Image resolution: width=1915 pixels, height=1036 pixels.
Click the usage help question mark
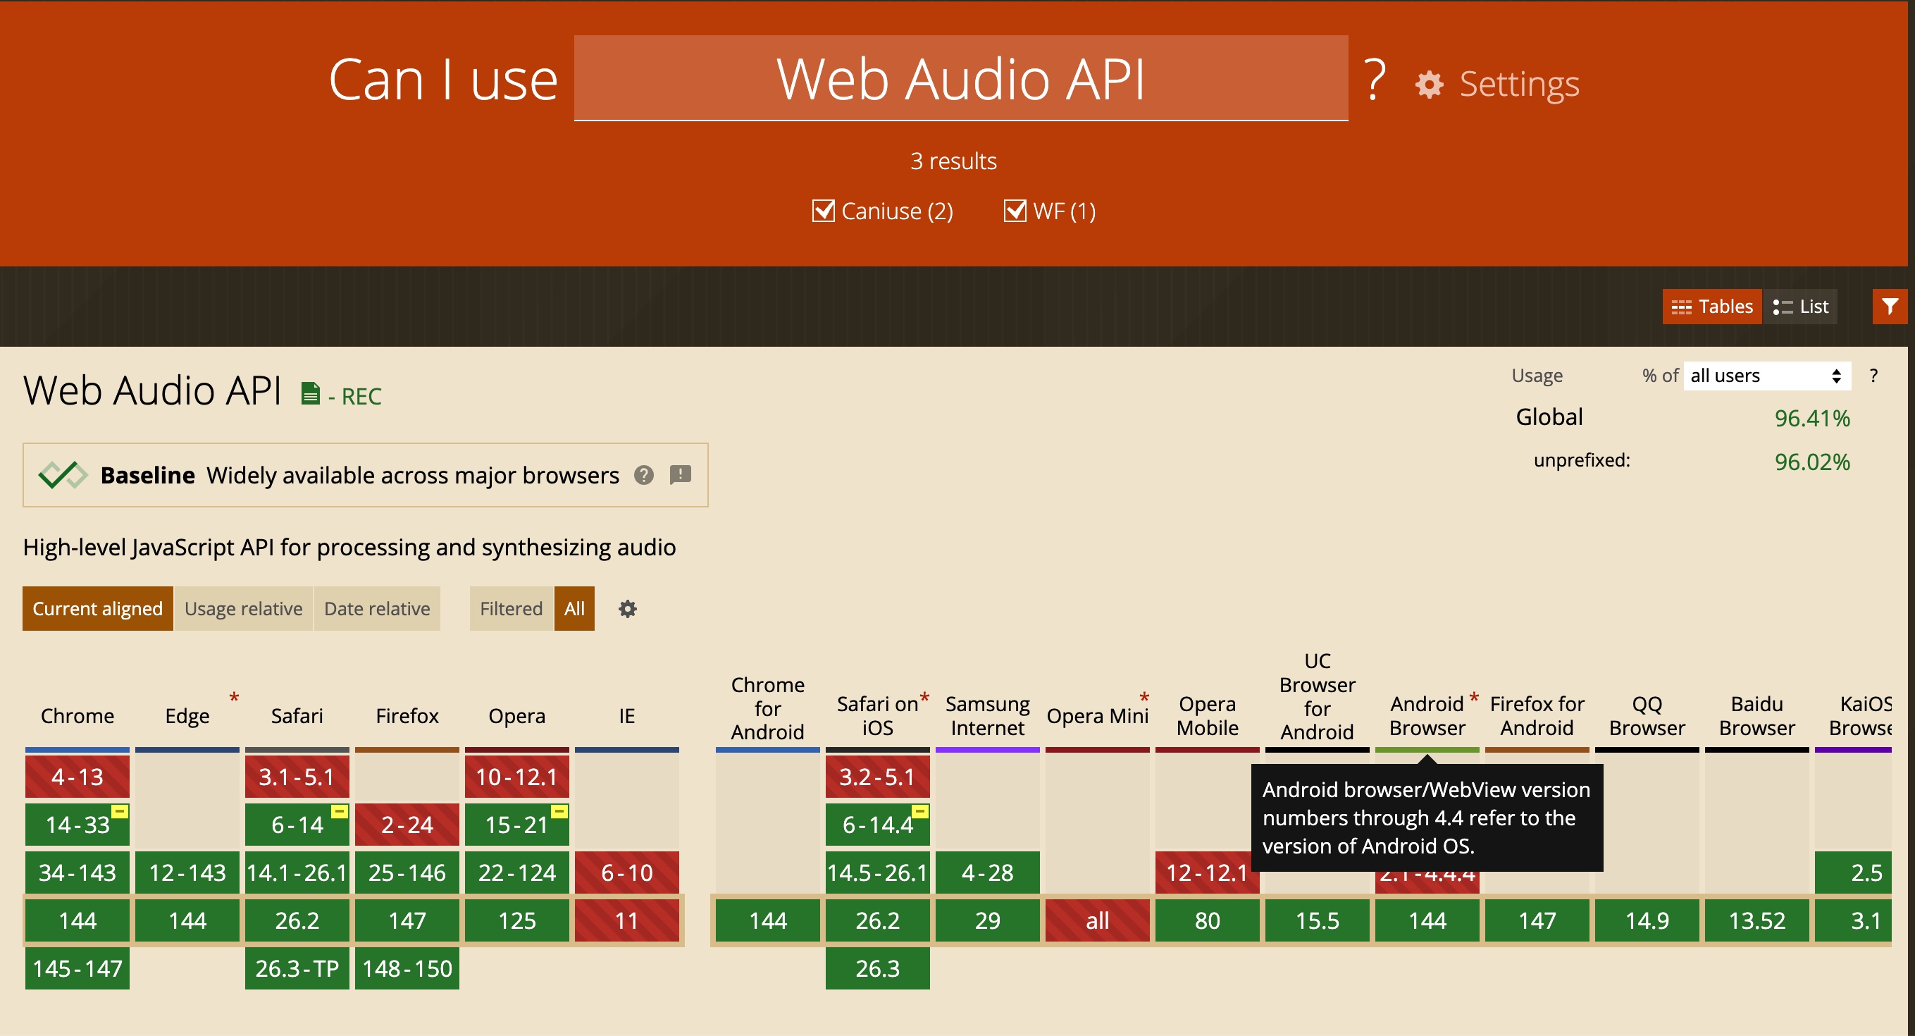tap(1873, 376)
